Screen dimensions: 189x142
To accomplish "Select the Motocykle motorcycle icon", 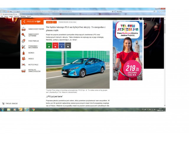I will [x=23, y=64].
